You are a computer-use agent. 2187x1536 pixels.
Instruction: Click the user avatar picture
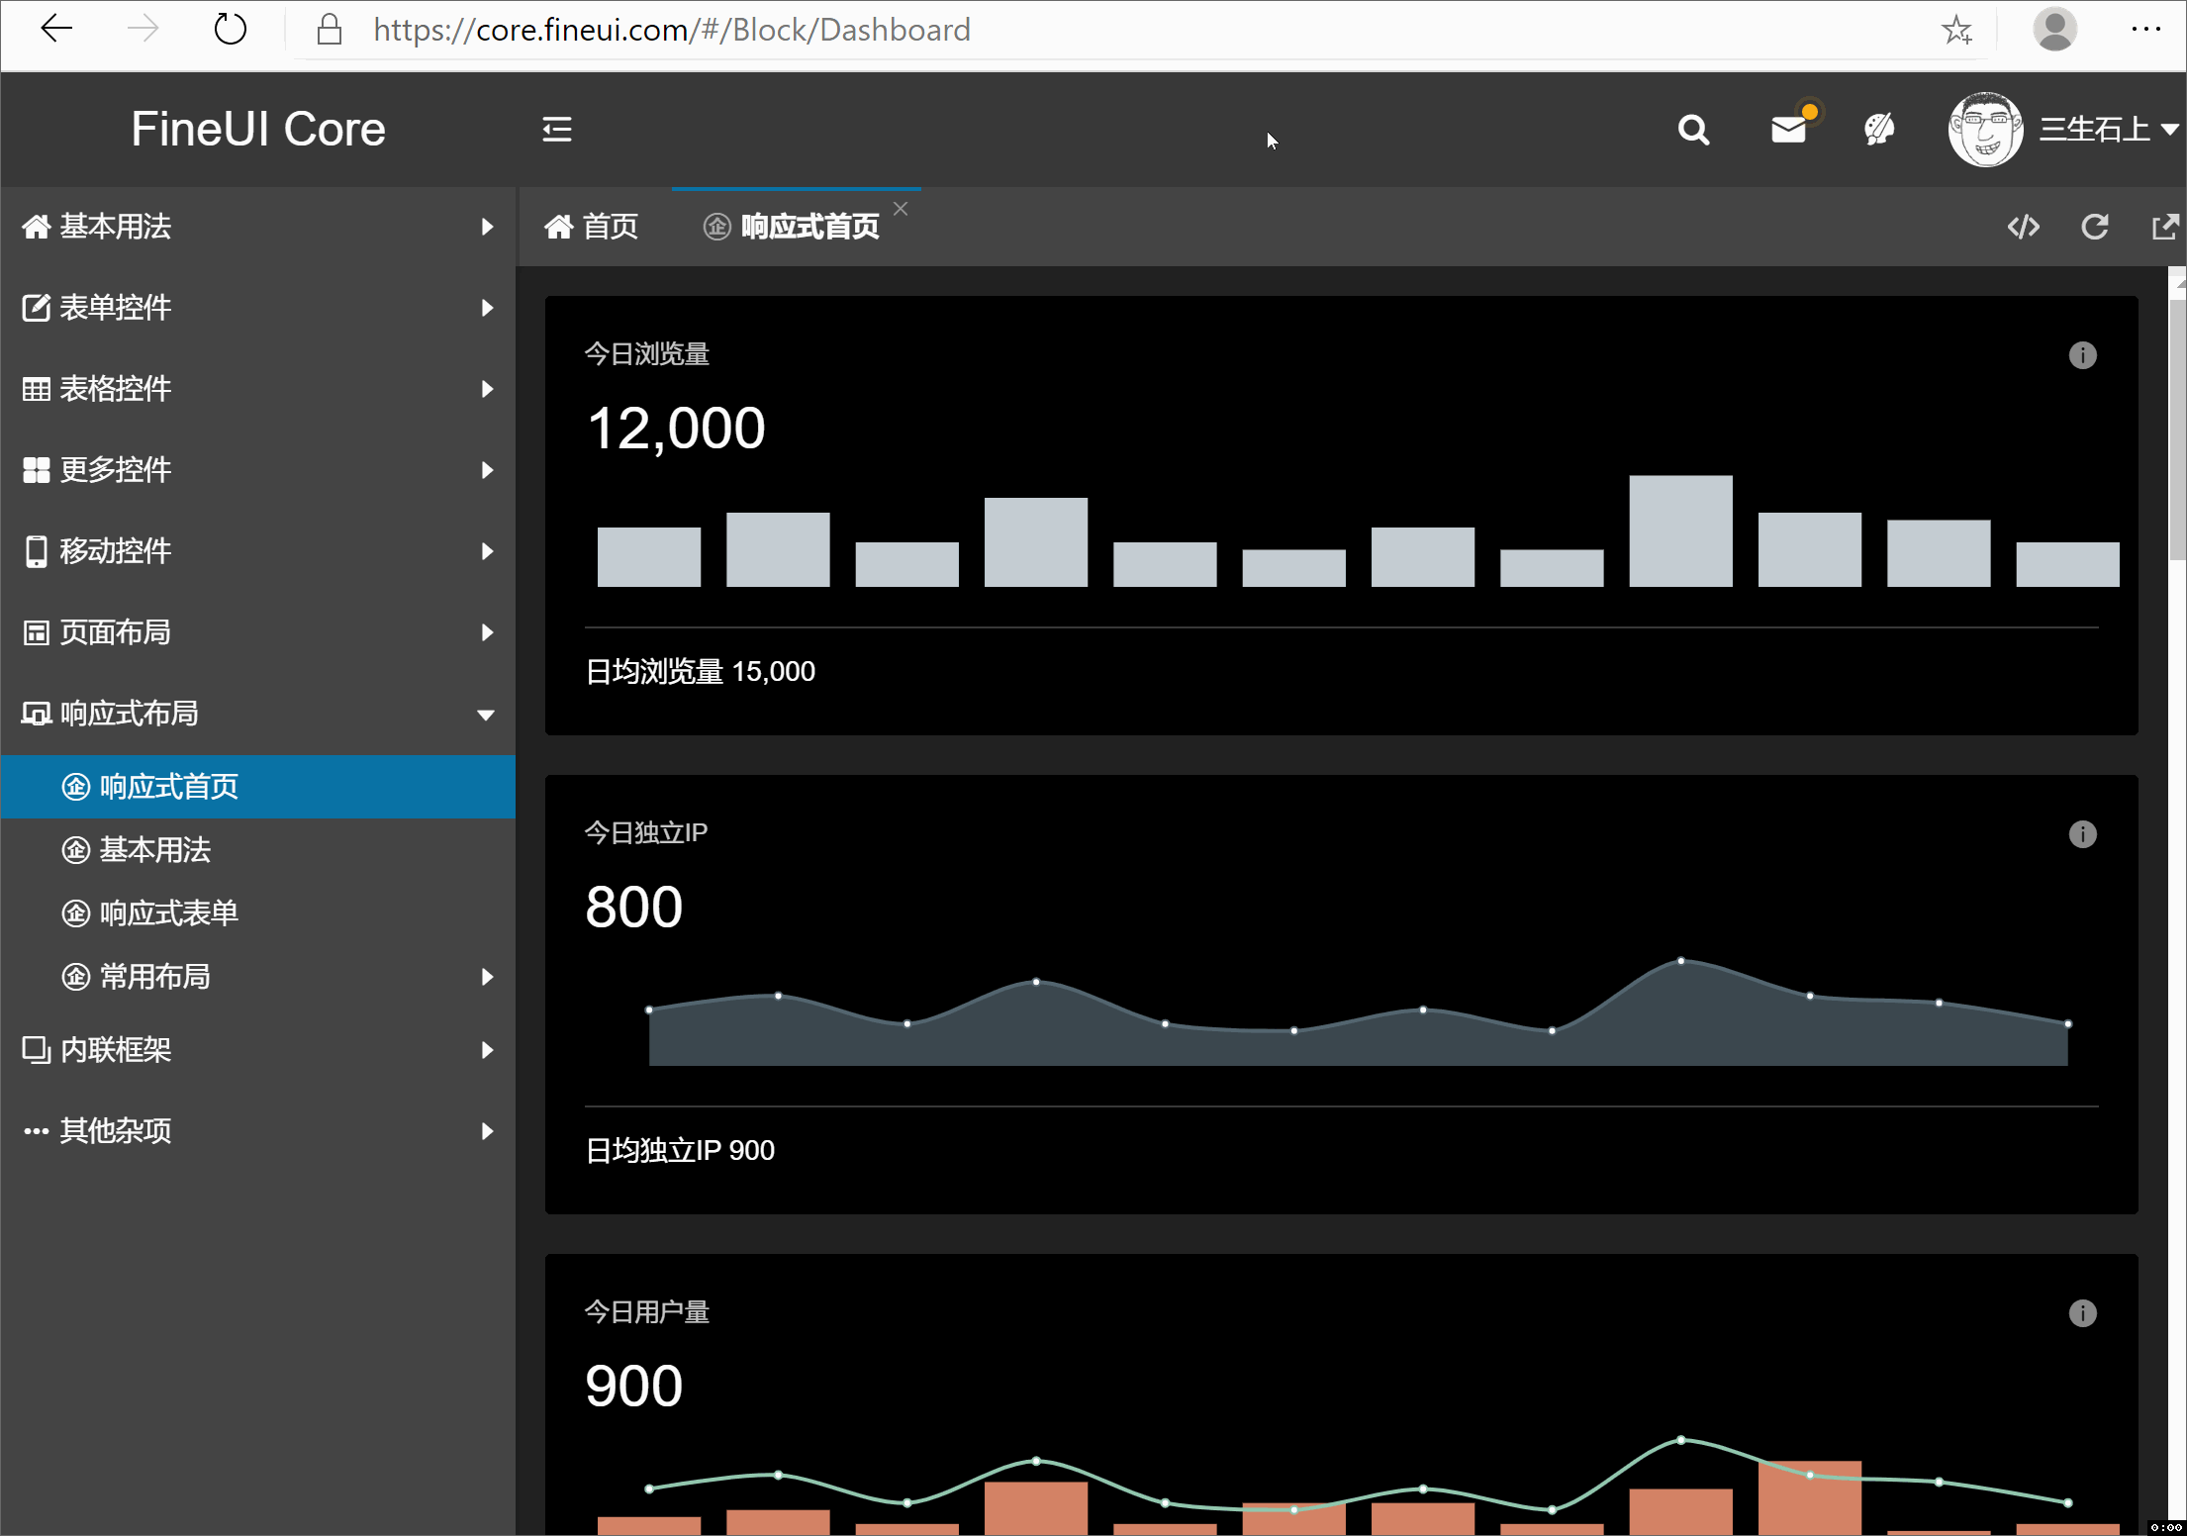point(1985,130)
